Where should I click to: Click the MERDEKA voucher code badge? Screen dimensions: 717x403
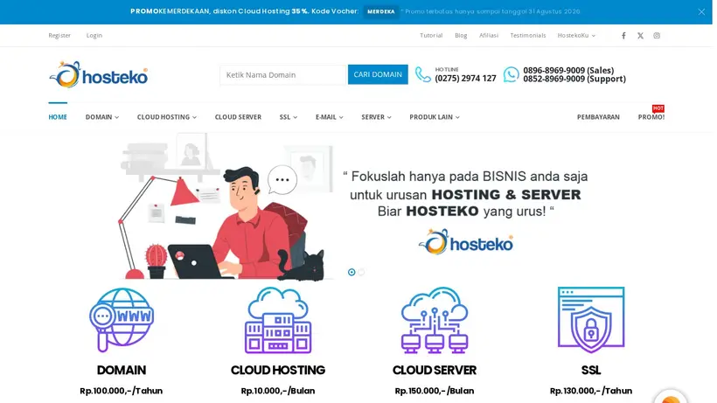click(381, 12)
